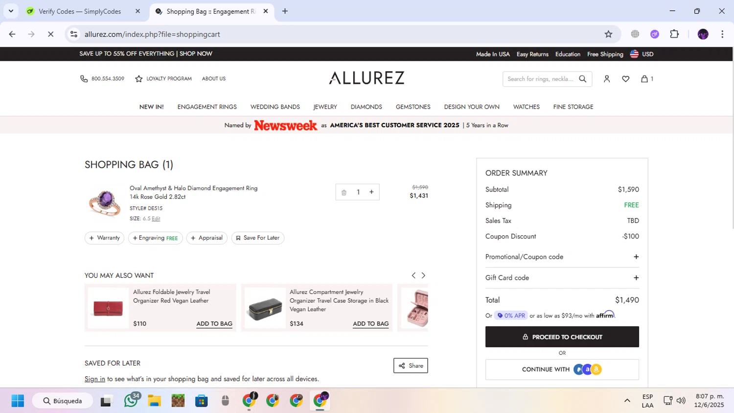This screenshot has height=413, width=734.
Task: Open the Oval Amethyst ring product title
Action: pyautogui.click(x=193, y=193)
